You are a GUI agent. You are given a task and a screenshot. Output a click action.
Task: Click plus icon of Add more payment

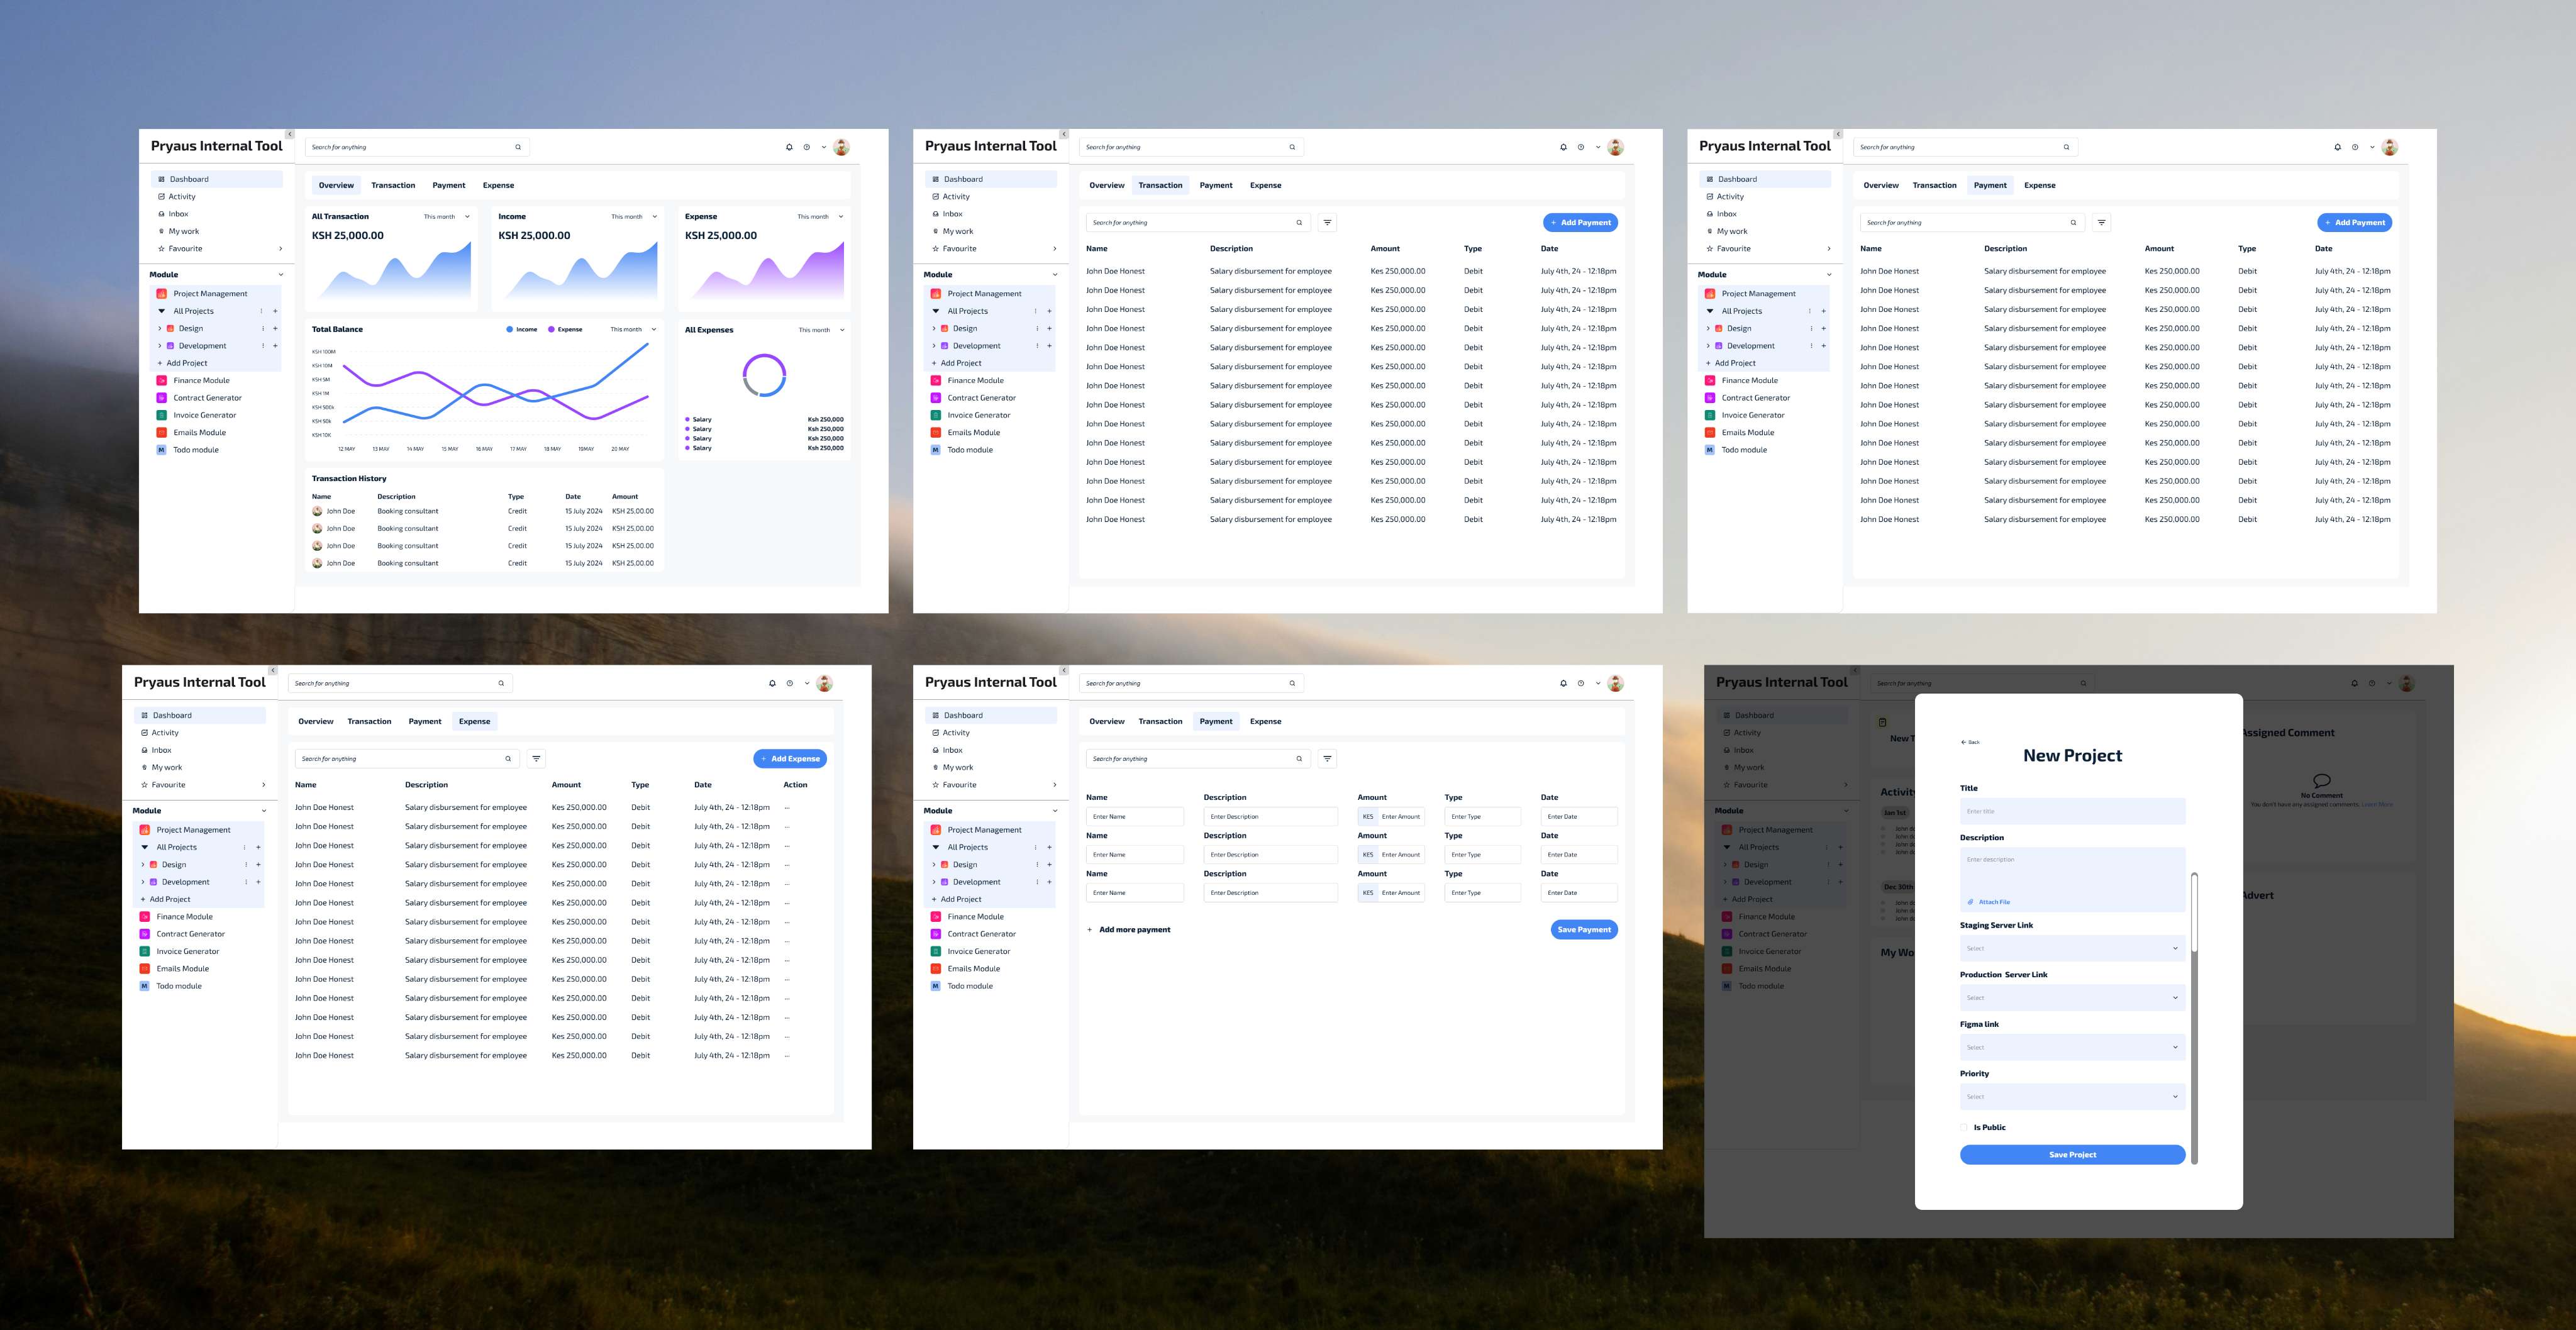click(1090, 930)
